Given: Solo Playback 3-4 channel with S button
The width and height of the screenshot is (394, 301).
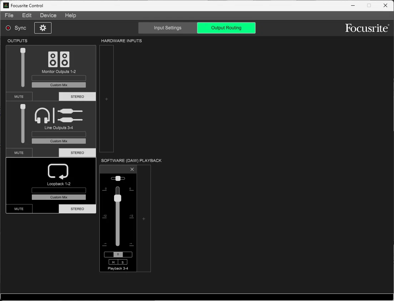Looking at the screenshot, I should pos(123,262).
